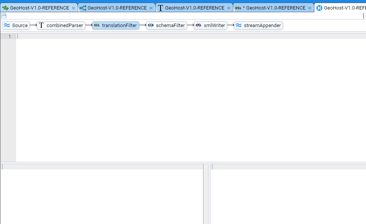Open the second GeoHost-V1.0-REFERENCE pipeline tab
The height and width of the screenshot is (224, 366).
click(x=114, y=8)
